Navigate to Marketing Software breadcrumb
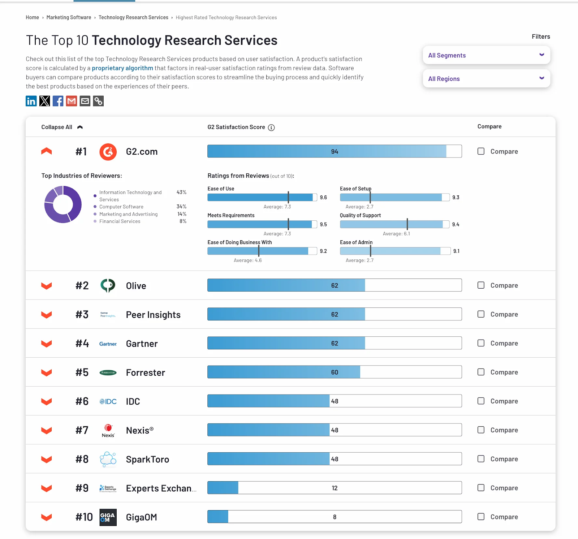The height and width of the screenshot is (539, 578). 69,17
